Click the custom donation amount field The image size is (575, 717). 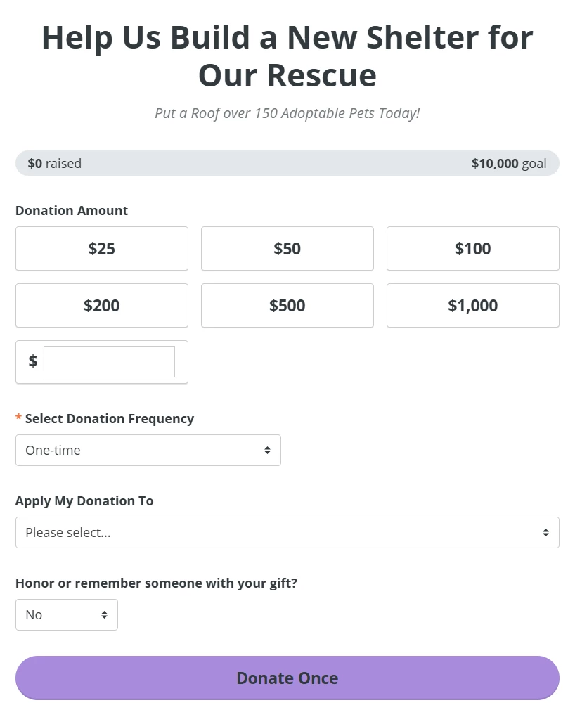coord(109,361)
